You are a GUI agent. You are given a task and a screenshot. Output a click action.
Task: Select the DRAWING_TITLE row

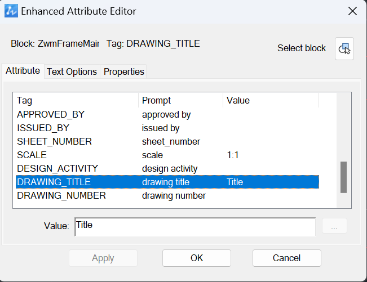click(167, 182)
